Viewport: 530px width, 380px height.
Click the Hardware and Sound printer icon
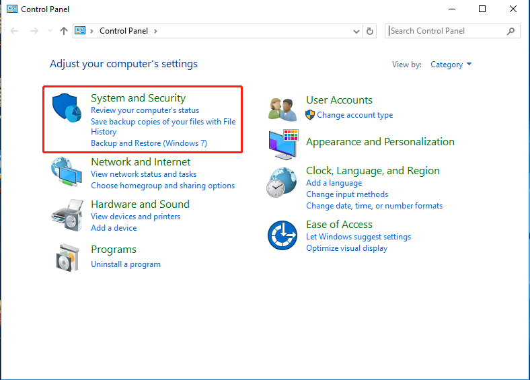tap(66, 215)
